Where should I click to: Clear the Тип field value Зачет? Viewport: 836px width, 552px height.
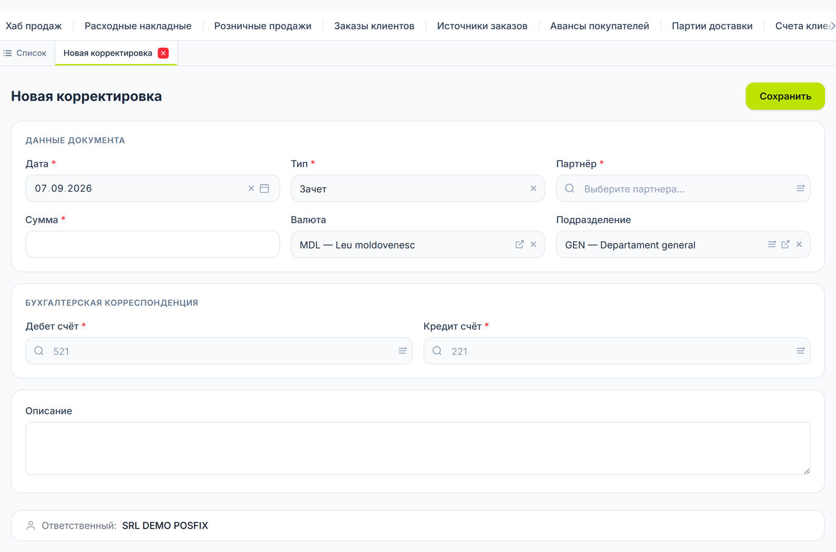pyautogui.click(x=533, y=188)
